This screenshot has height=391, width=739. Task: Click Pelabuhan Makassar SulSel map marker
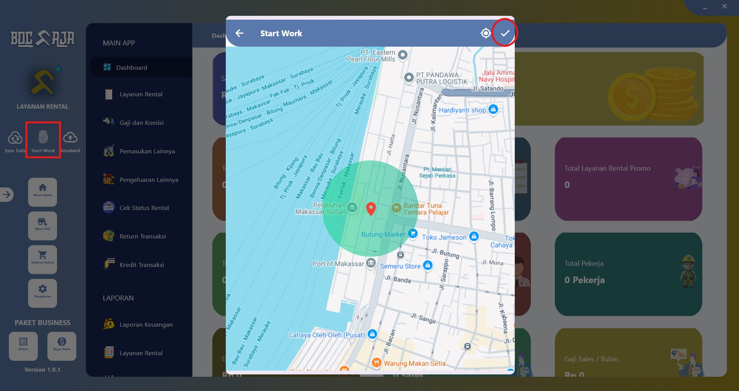click(x=352, y=208)
